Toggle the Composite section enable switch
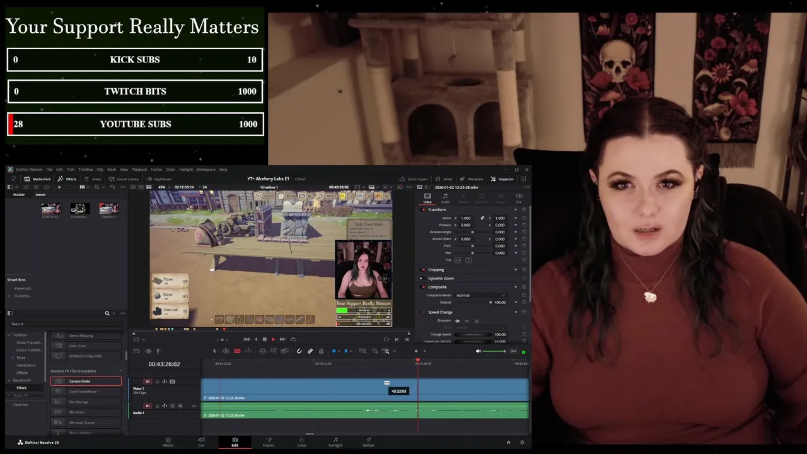807x454 pixels. click(x=423, y=287)
